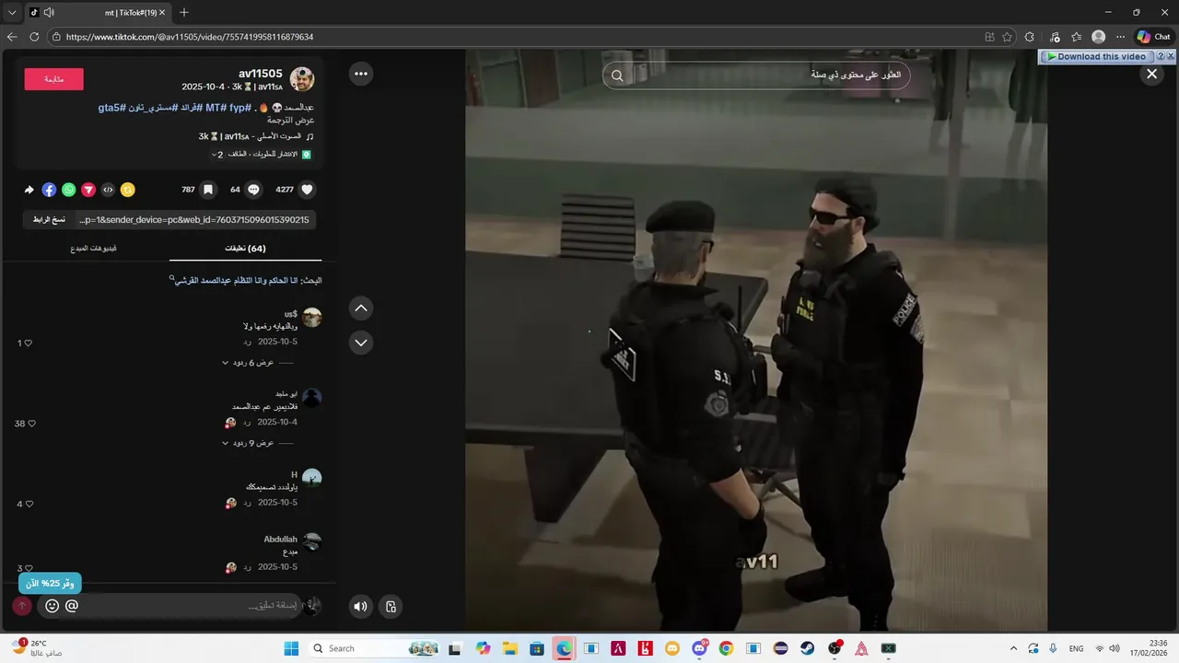Open the Windows Start menu
Screen dimensions: 1179x663
291,648
